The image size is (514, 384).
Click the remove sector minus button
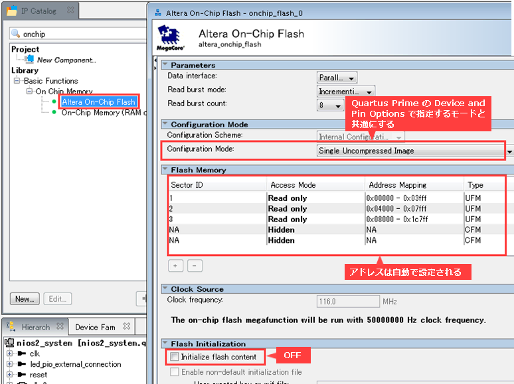195,265
